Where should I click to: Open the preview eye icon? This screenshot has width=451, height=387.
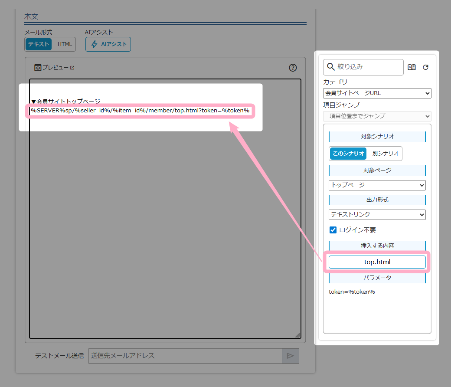[38, 68]
